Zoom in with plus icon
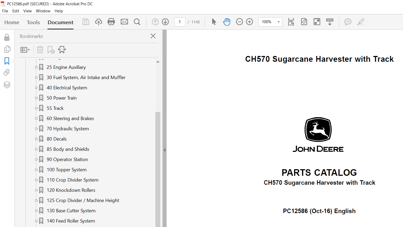The image size is (403, 227). pos(250,22)
